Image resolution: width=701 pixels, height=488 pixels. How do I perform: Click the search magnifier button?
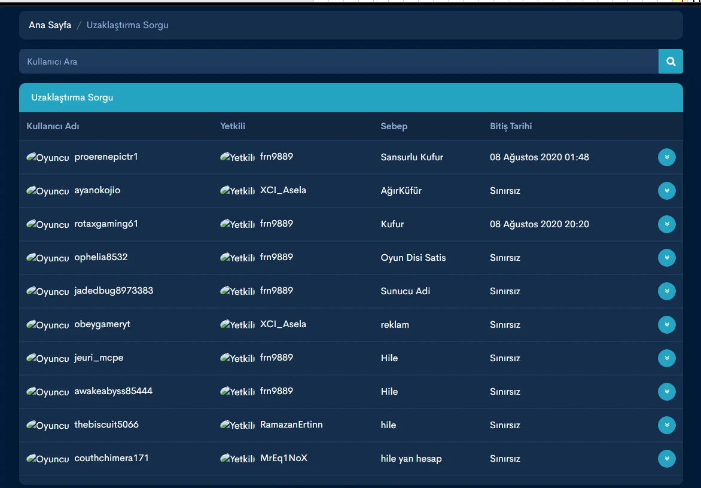pyautogui.click(x=670, y=61)
